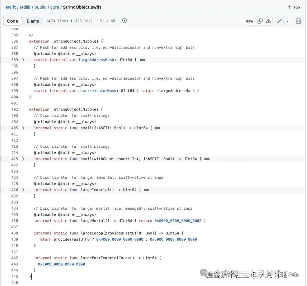Image resolution: width=307 pixels, height=286 pixels.
Task: Expand collapsed code at line 426
Action: [x=23, y=190]
